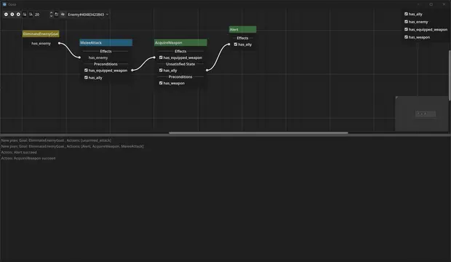Click the arrange nodes icon in toolbar
Screen dimensions: 451x262
point(63,14)
